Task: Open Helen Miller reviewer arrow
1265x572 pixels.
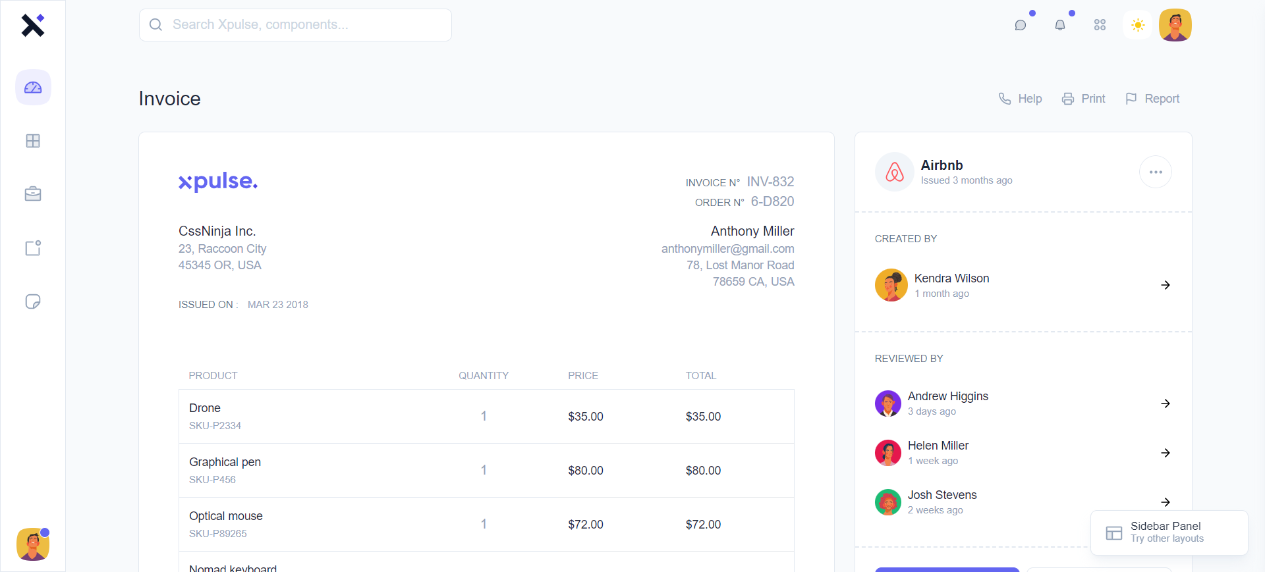Action: tap(1166, 453)
